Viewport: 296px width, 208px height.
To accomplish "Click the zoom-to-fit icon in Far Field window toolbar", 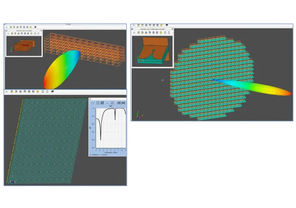I will coord(7,27).
